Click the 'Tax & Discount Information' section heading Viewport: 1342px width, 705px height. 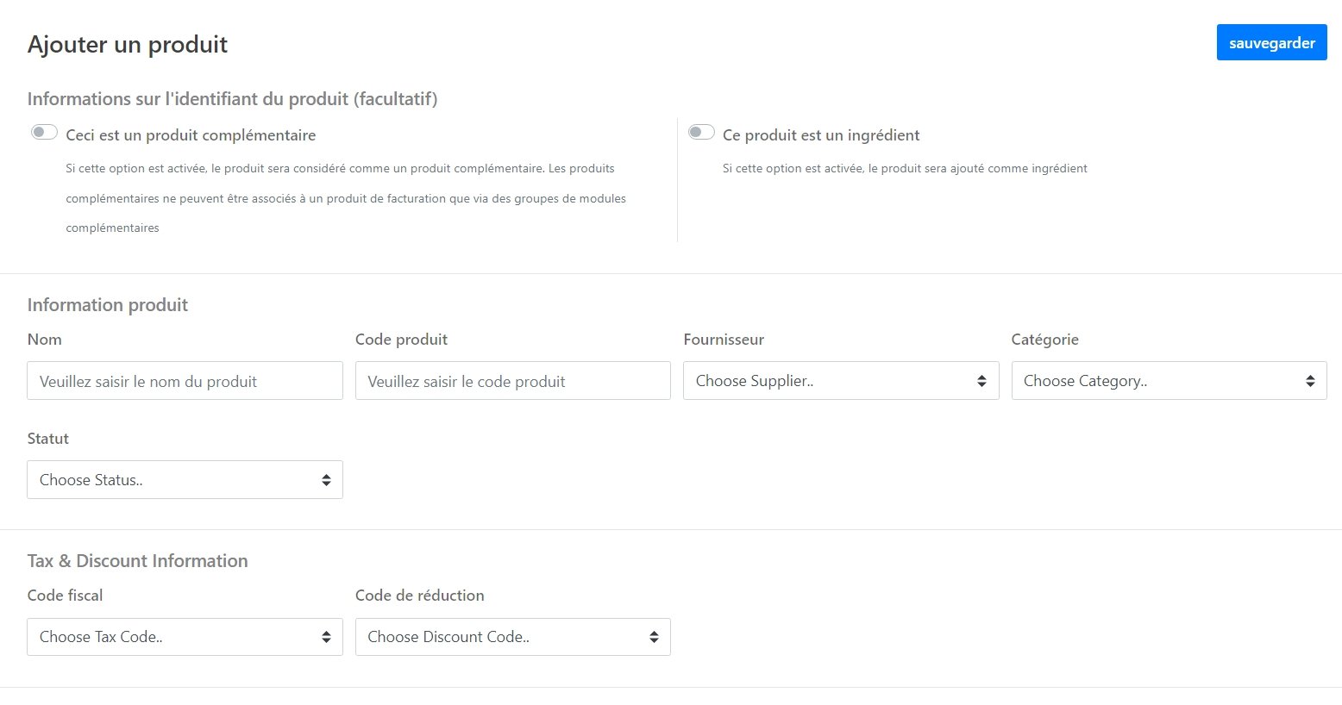point(137,561)
